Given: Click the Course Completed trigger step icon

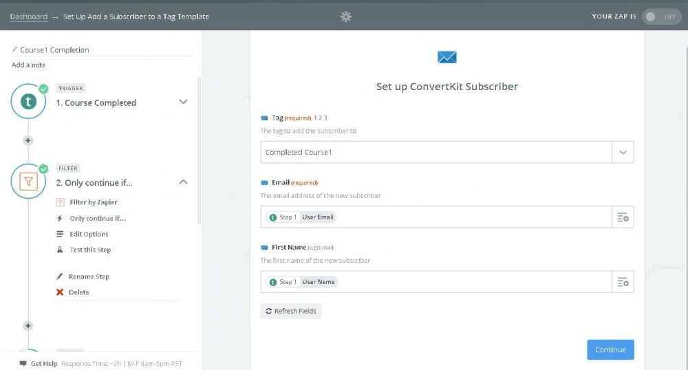Looking at the screenshot, I should point(28,102).
